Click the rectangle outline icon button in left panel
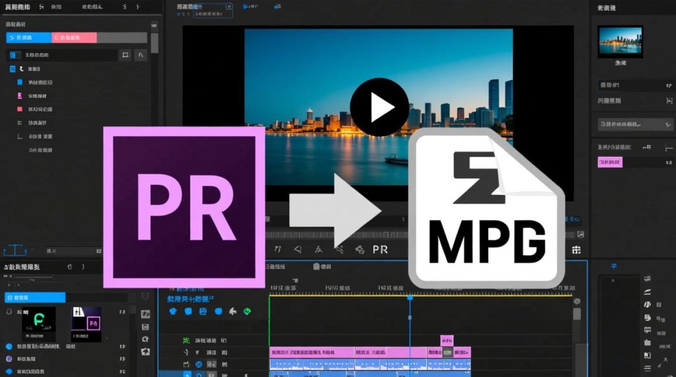 click(x=125, y=55)
